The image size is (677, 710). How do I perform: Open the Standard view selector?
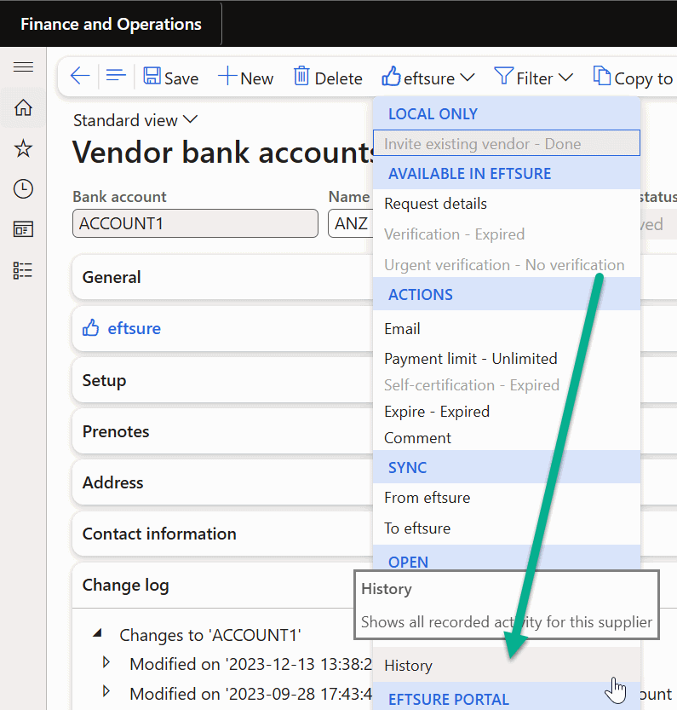(x=135, y=120)
